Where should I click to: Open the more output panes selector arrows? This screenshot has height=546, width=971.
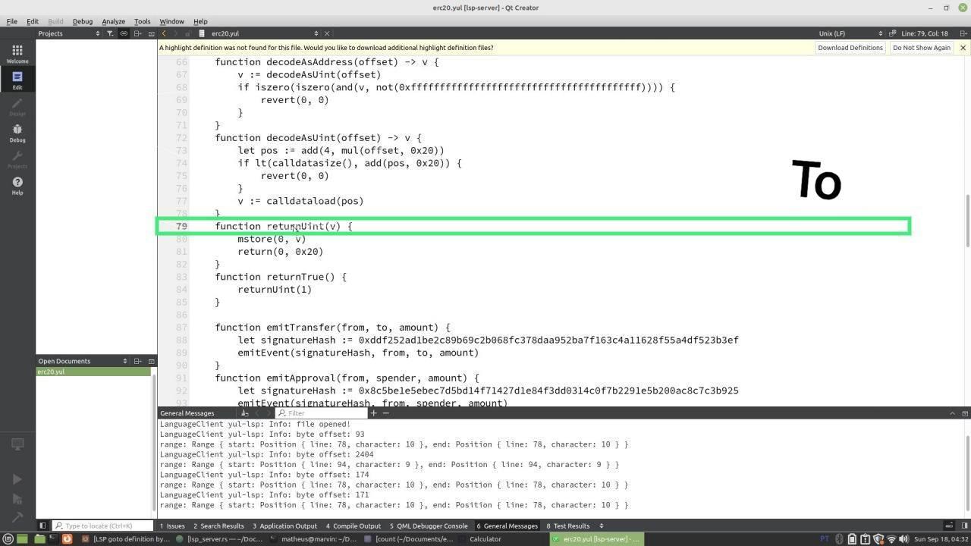[x=602, y=526]
